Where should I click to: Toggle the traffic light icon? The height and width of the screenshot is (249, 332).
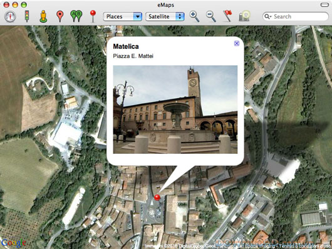[27, 16]
